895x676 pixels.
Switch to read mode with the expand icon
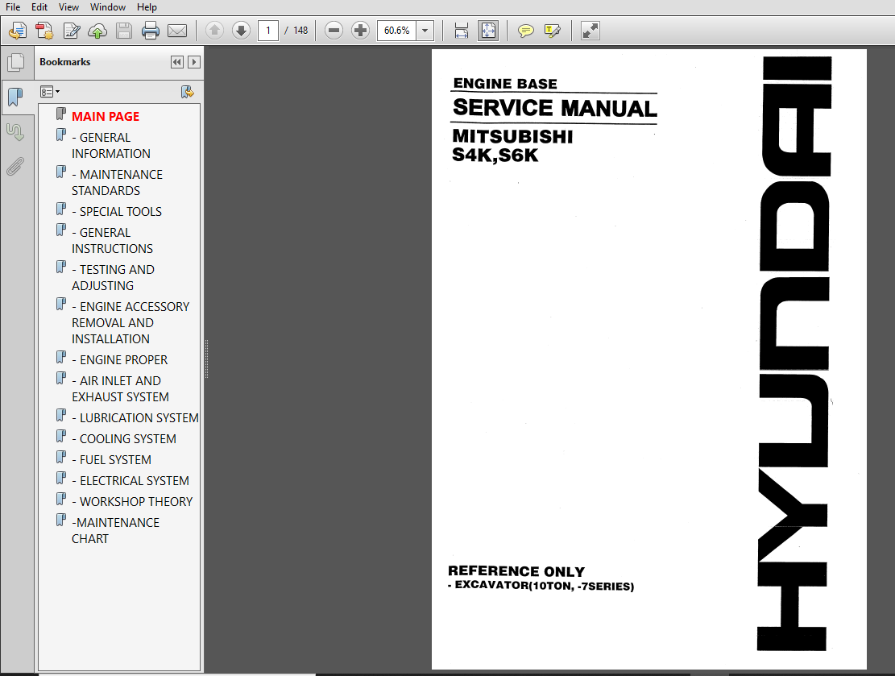[590, 31]
